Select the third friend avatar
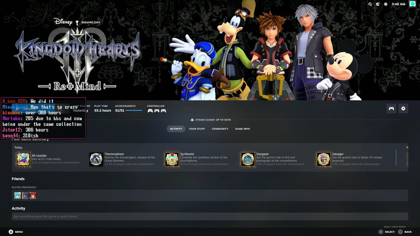Image resolution: width=420 pixels, height=236 pixels. tap(33, 196)
